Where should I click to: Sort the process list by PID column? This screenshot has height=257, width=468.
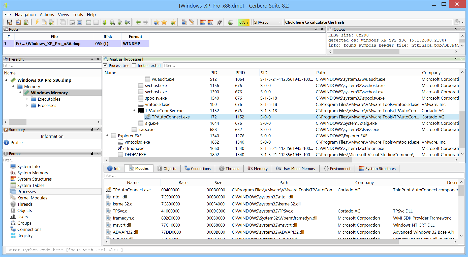pos(214,73)
